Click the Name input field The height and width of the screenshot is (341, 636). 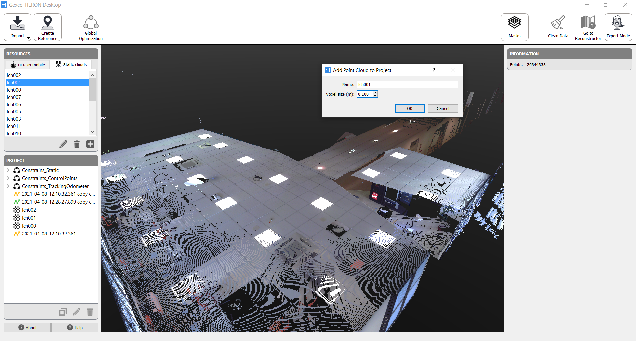point(407,85)
